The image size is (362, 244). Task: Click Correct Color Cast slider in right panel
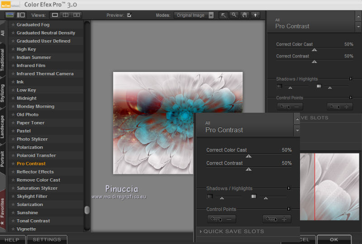[x=314, y=50]
